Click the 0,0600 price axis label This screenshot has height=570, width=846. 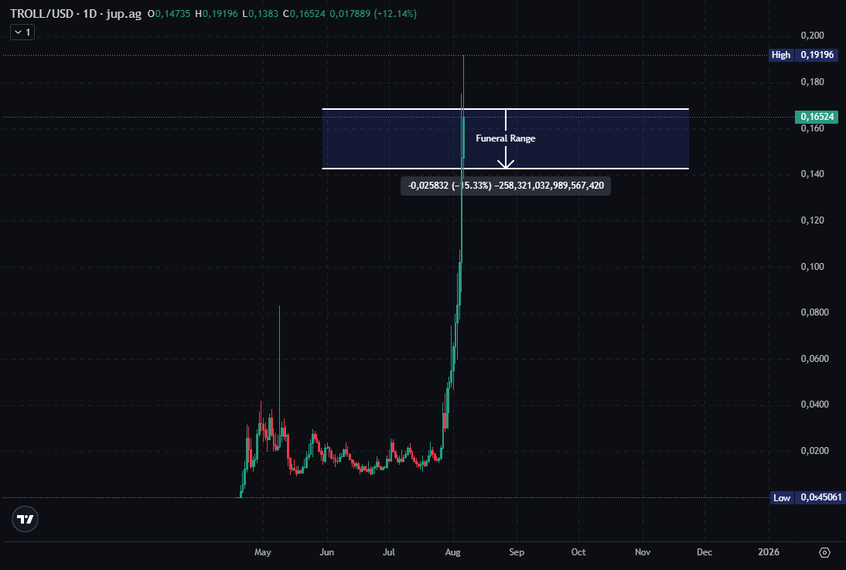tap(815, 359)
